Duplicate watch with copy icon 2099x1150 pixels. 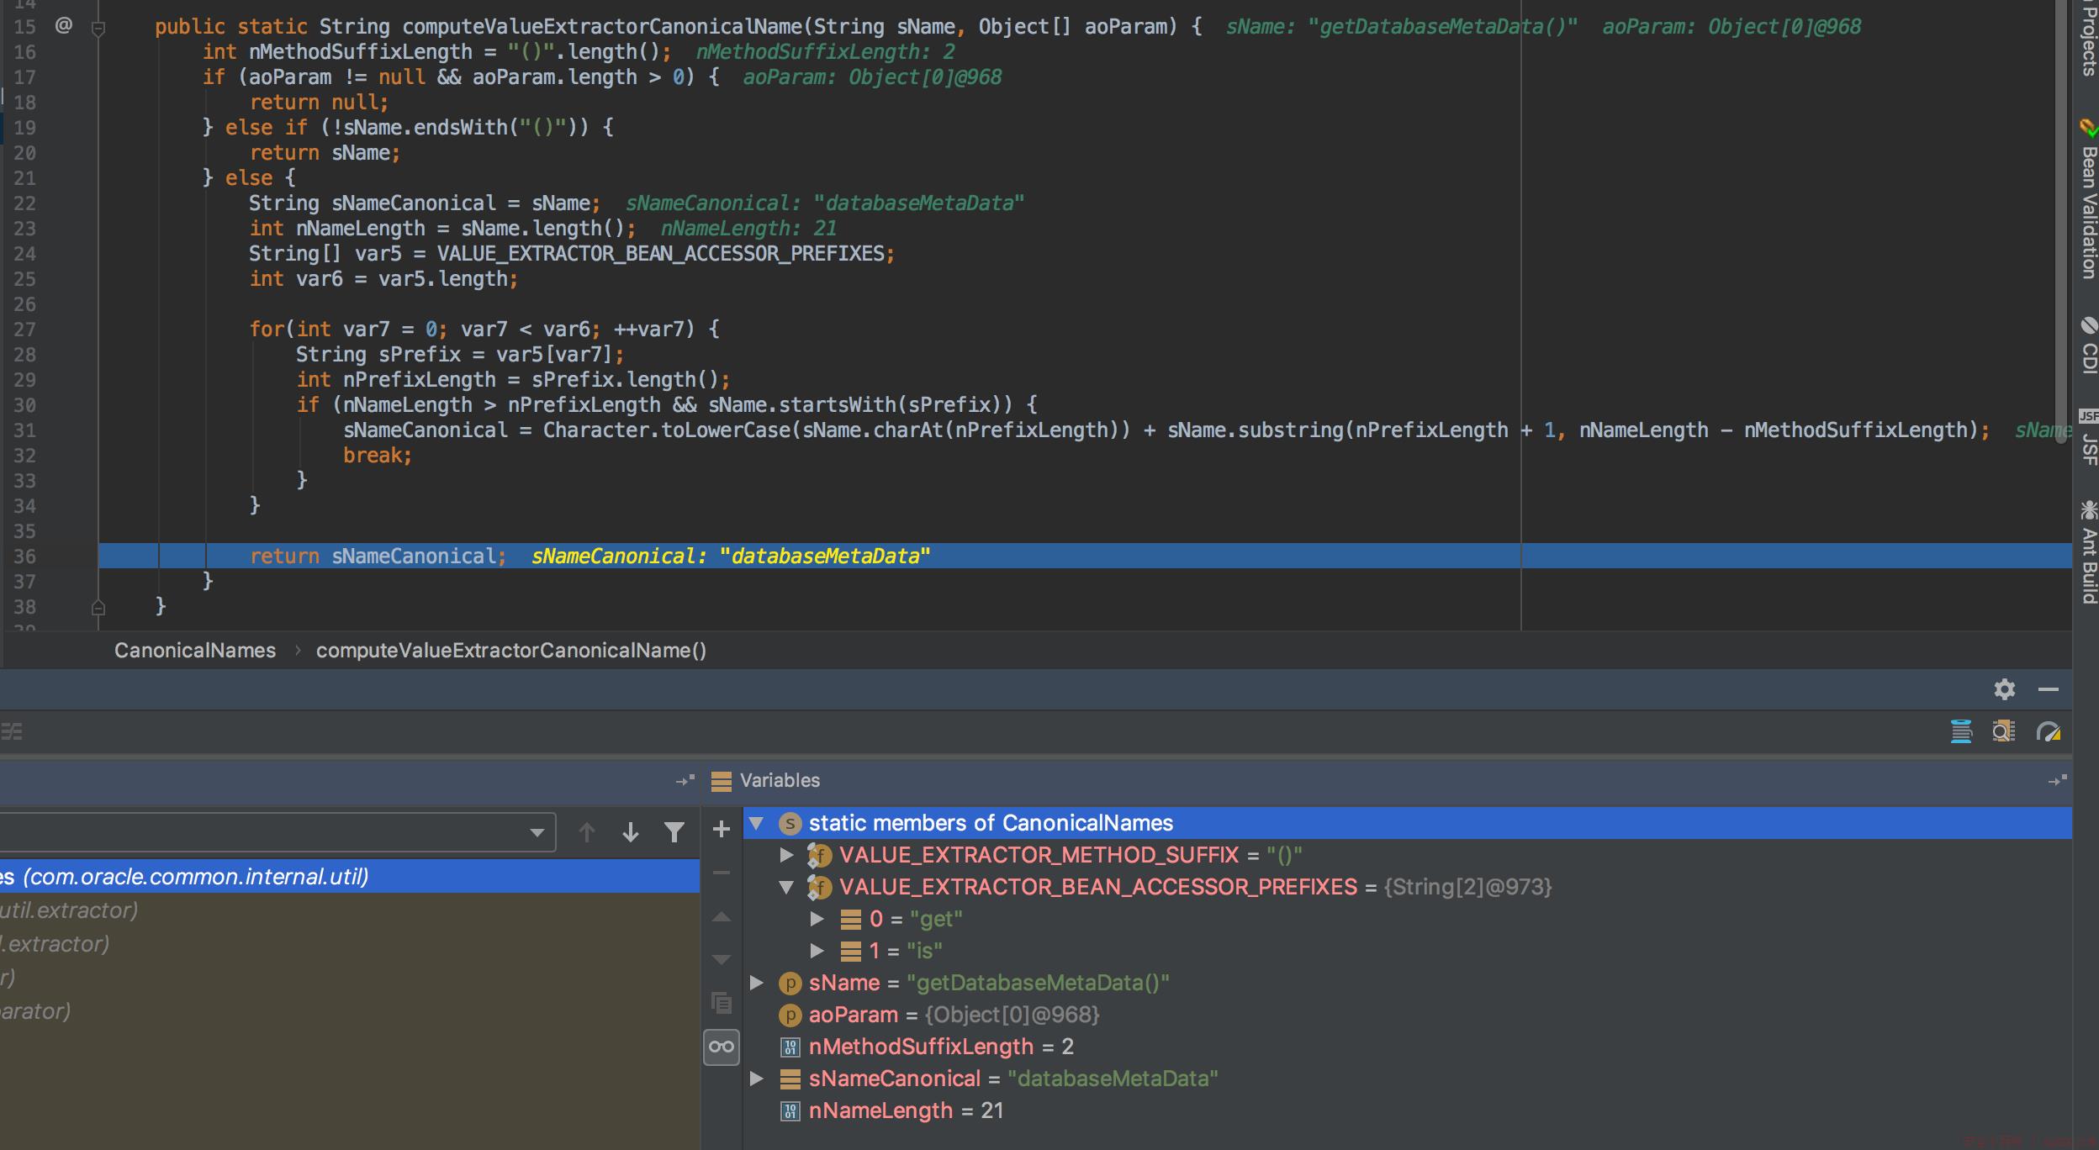coord(721,1003)
